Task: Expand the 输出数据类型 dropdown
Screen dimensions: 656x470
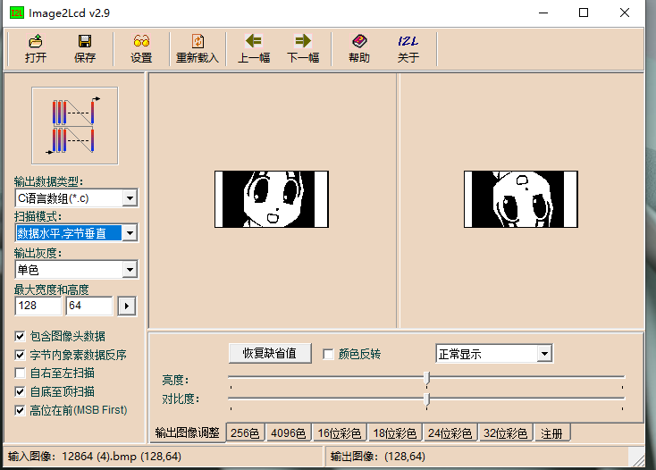Action: click(x=130, y=198)
